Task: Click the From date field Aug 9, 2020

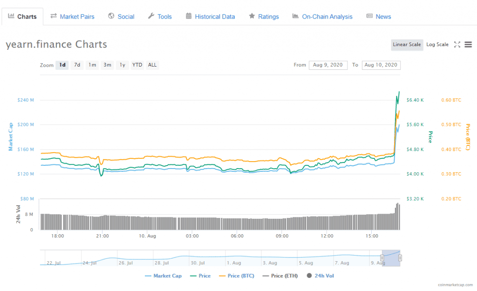Action: pos(328,65)
